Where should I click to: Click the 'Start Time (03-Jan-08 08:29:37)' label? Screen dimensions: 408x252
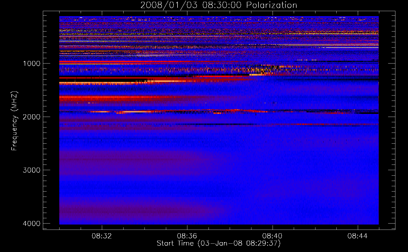(219, 243)
